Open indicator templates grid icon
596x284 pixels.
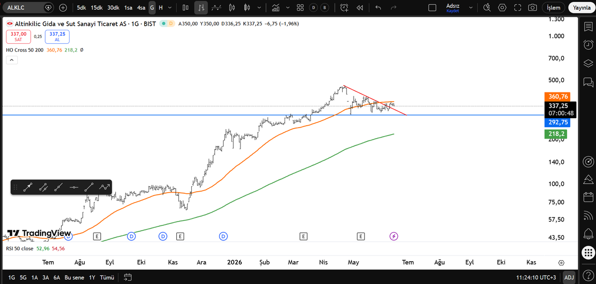pyautogui.click(x=300, y=7)
